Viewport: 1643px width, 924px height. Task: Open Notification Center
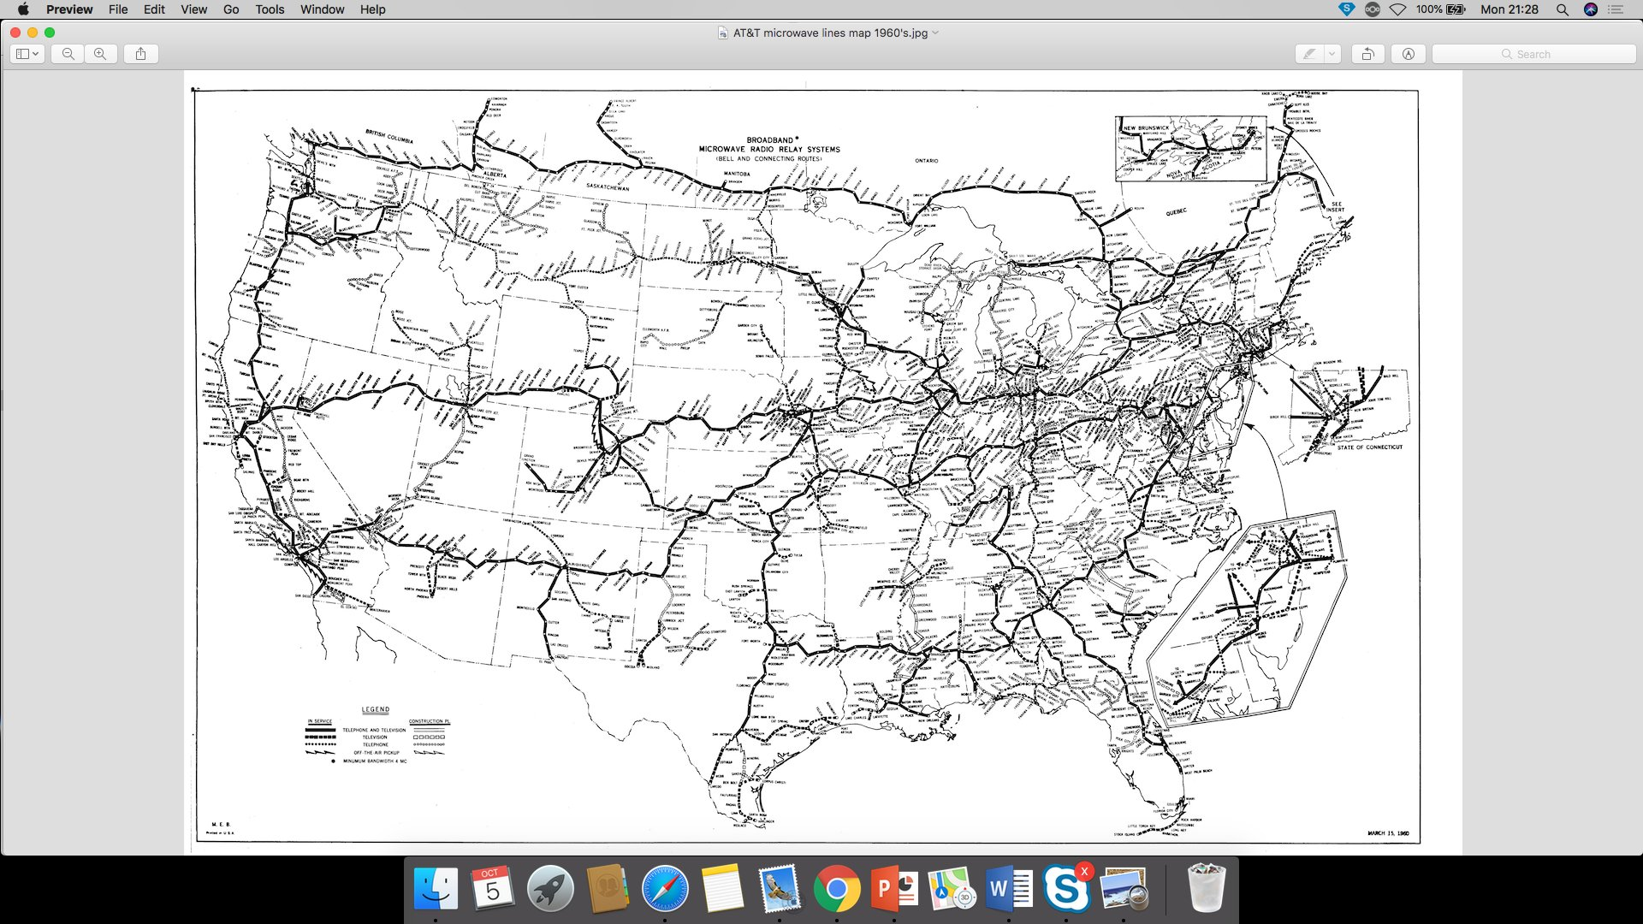click(x=1616, y=9)
